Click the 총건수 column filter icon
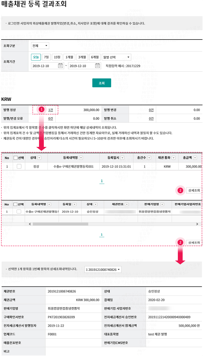 pos(149,158)
